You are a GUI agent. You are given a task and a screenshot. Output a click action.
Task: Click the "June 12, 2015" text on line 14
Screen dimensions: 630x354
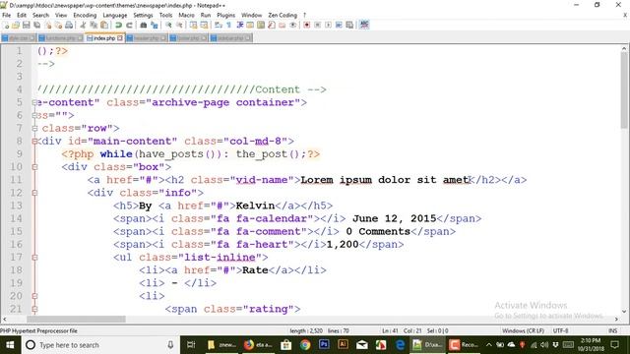pyautogui.click(x=394, y=218)
